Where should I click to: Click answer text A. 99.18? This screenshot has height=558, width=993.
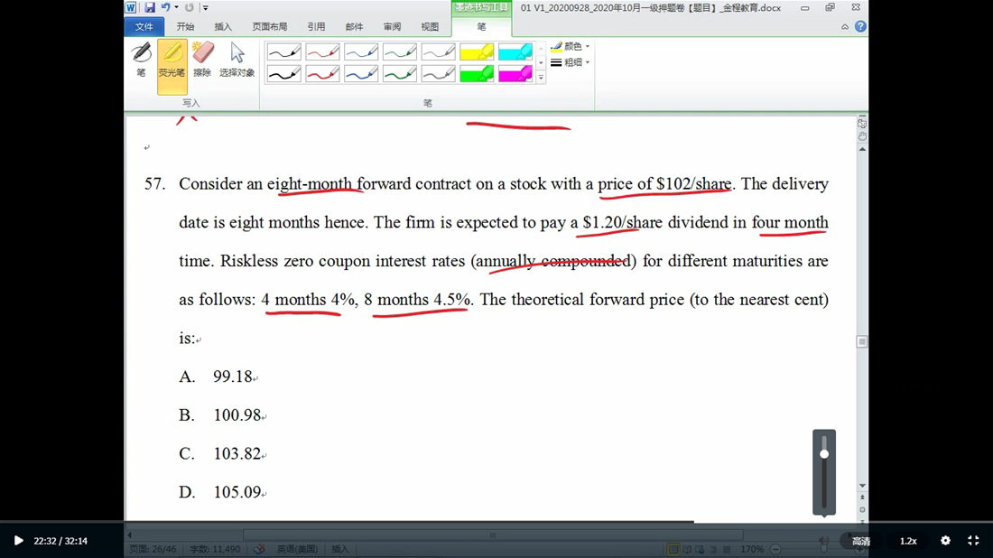pos(216,377)
